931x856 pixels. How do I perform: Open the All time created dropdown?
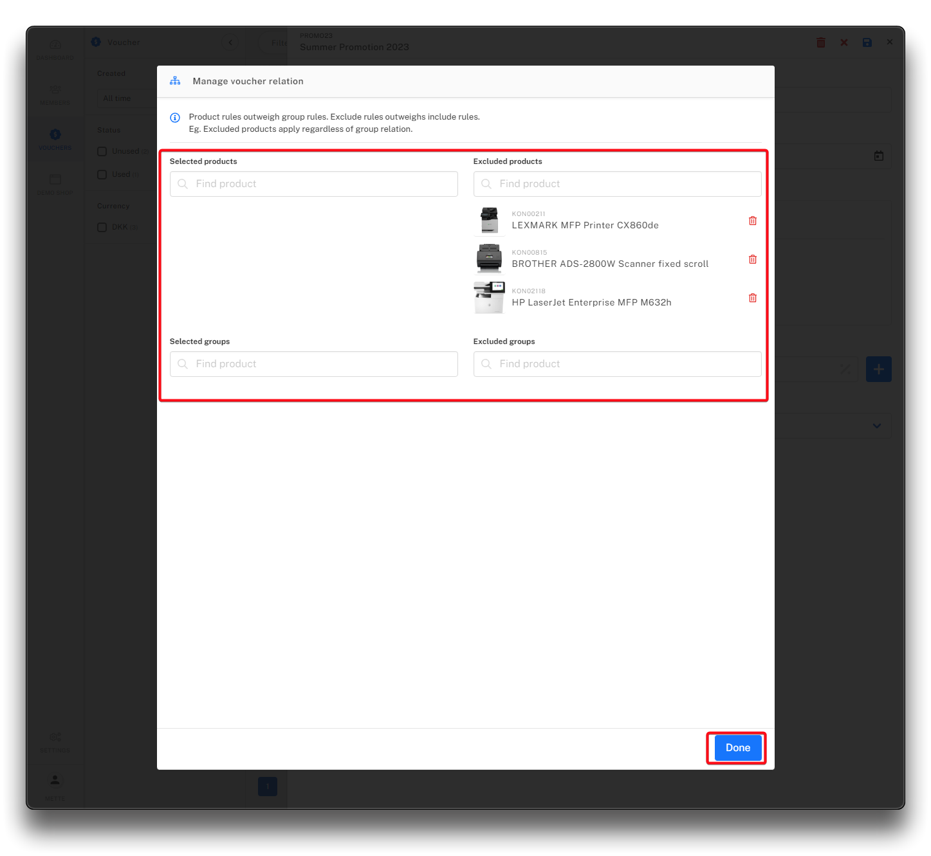(x=126, y=98)
